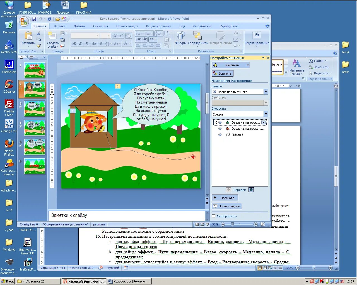Click the Заметки к слайду notes field
Screen dimensions: 357x285
pyautogui.click(x=127, y=215)
